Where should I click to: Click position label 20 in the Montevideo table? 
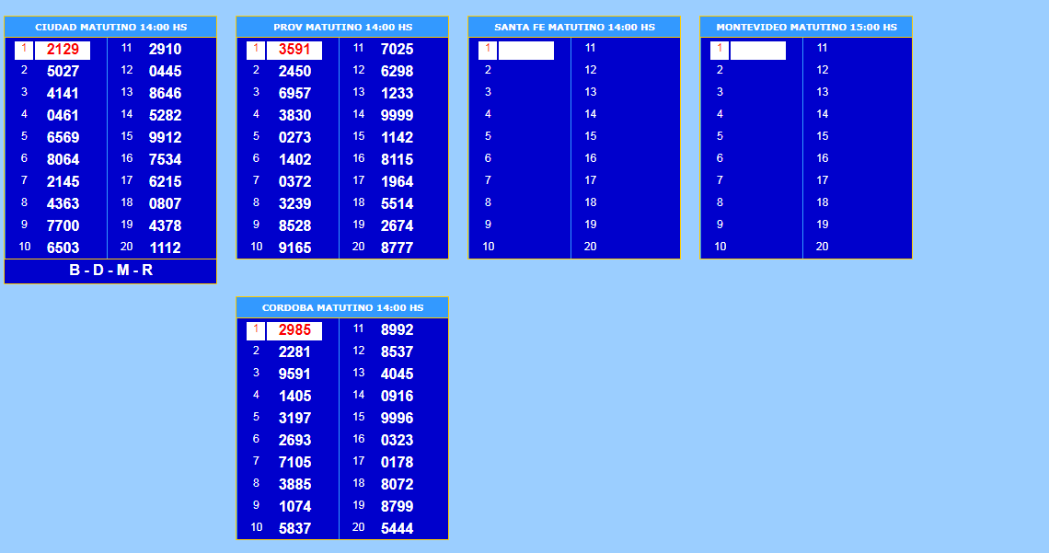coord(822,247)
